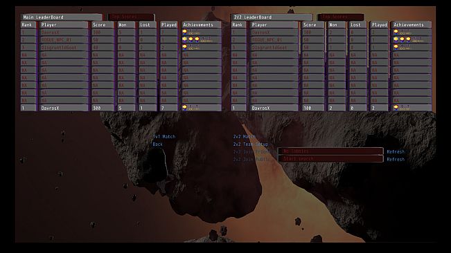The image size is (451, 253).
Task: Click Played column header in 2V2 LeaderBoard
Action: click(380, 25)
